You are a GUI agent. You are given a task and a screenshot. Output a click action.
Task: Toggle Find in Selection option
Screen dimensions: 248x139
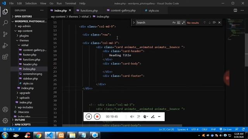point(214,22)
